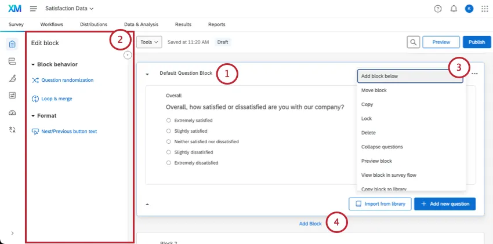This screenshot has width=493, height=244.
Task: Open the Look and feel paintbrush icon
Action: tap(12, 78)
